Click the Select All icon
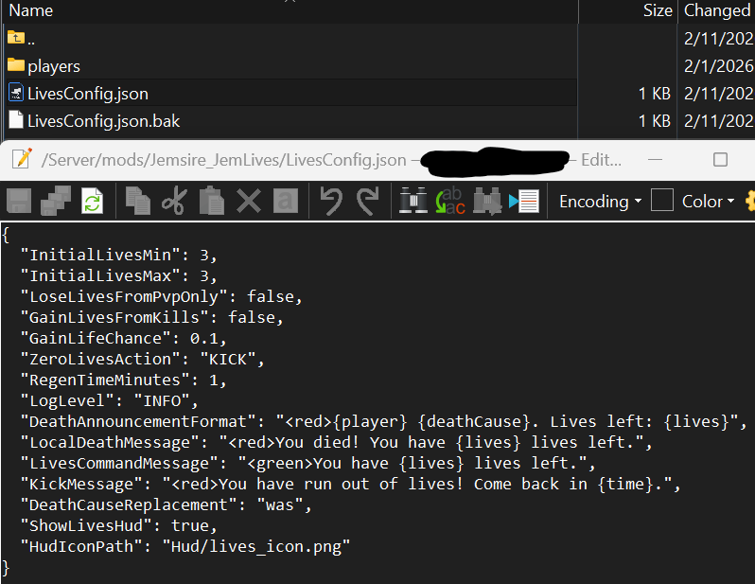The width and height of the screenshot is (755, 584). (x=286, y=201)
